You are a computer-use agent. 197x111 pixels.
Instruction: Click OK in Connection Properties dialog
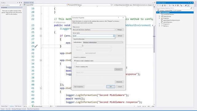click(111, 87)
